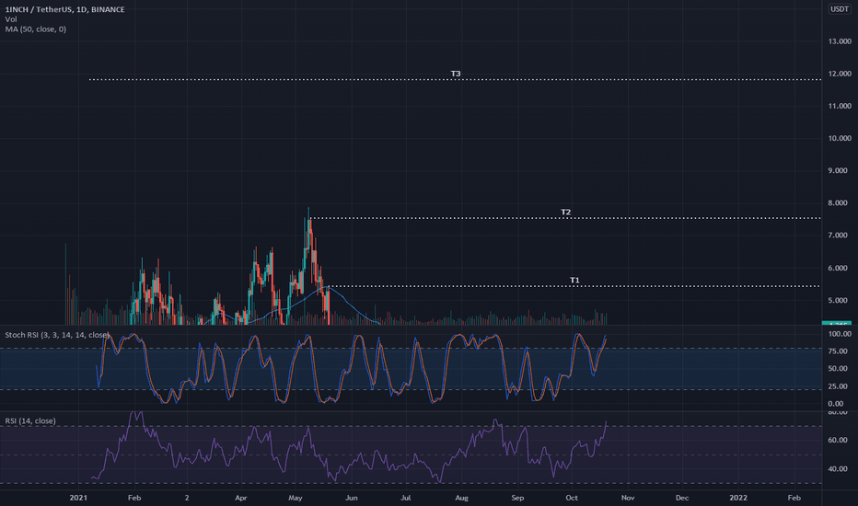Select the T3 target line label
Screen dimensions: 858x506
click(x=456, y=74)
